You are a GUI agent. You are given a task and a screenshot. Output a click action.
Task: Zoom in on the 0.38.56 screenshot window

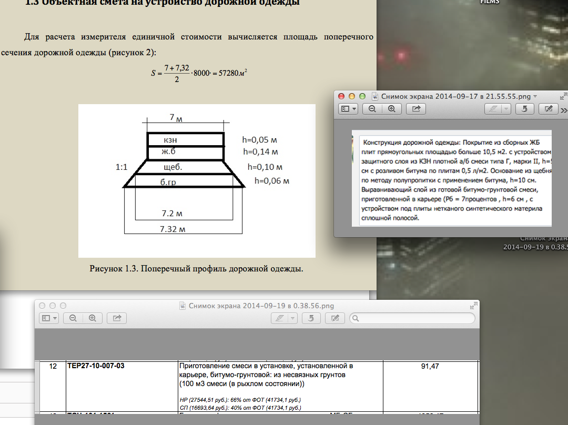93,318
